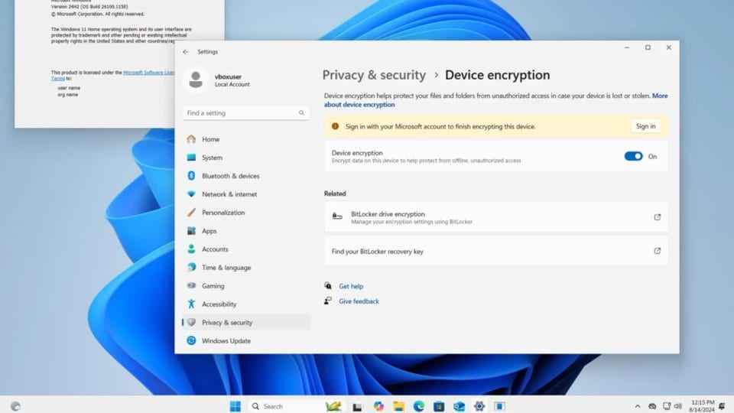Open File Explorer from the taskbar
Screen dimensions: 734x413
398,406
